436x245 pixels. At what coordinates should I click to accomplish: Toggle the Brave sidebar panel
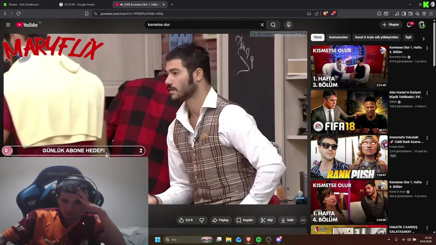click(404, 14)
